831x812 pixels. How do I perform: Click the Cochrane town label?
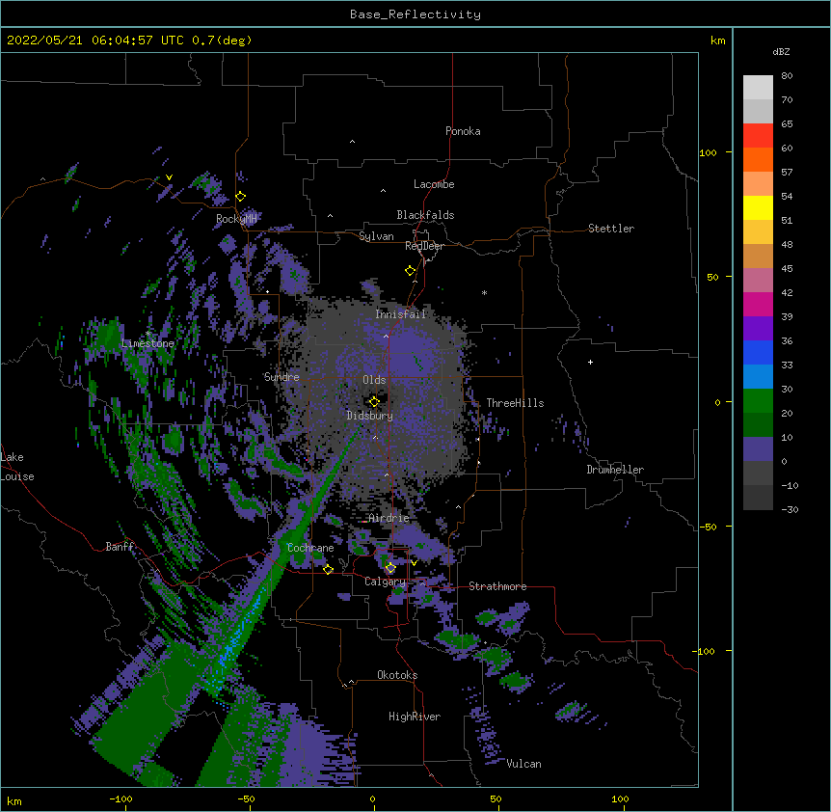[310, 548]
